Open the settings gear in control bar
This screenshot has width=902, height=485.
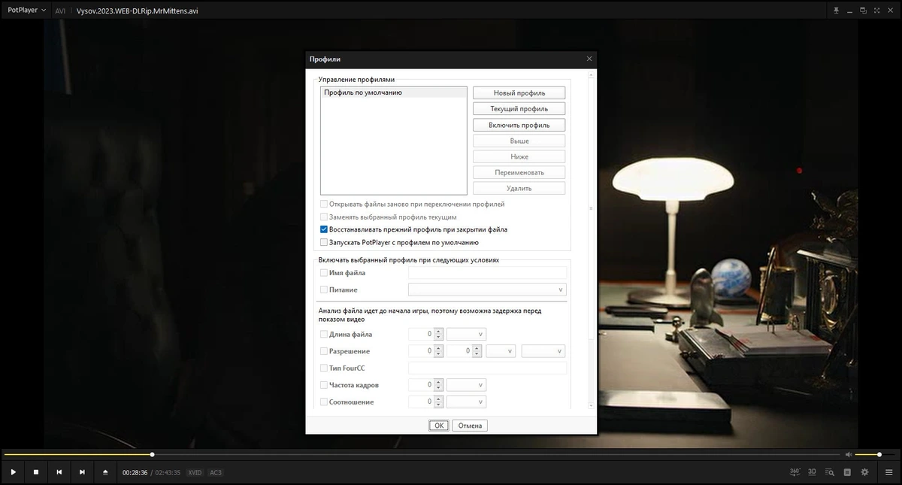pyautogui.click(x=864, y=472)
